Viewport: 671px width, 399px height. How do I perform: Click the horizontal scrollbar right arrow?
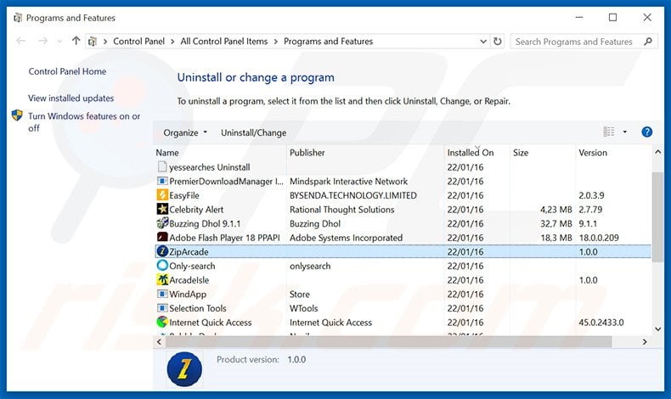pos(645,341)
